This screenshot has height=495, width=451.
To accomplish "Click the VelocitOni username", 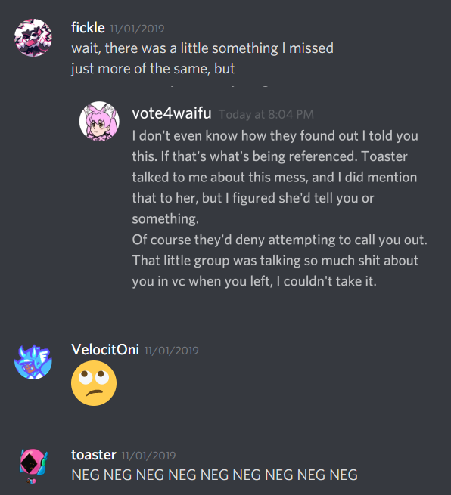I will tap(105, 349).
